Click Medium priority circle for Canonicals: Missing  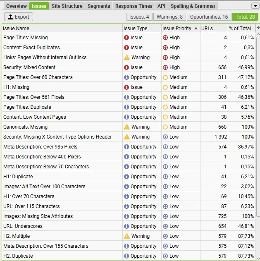pos(165,127)
